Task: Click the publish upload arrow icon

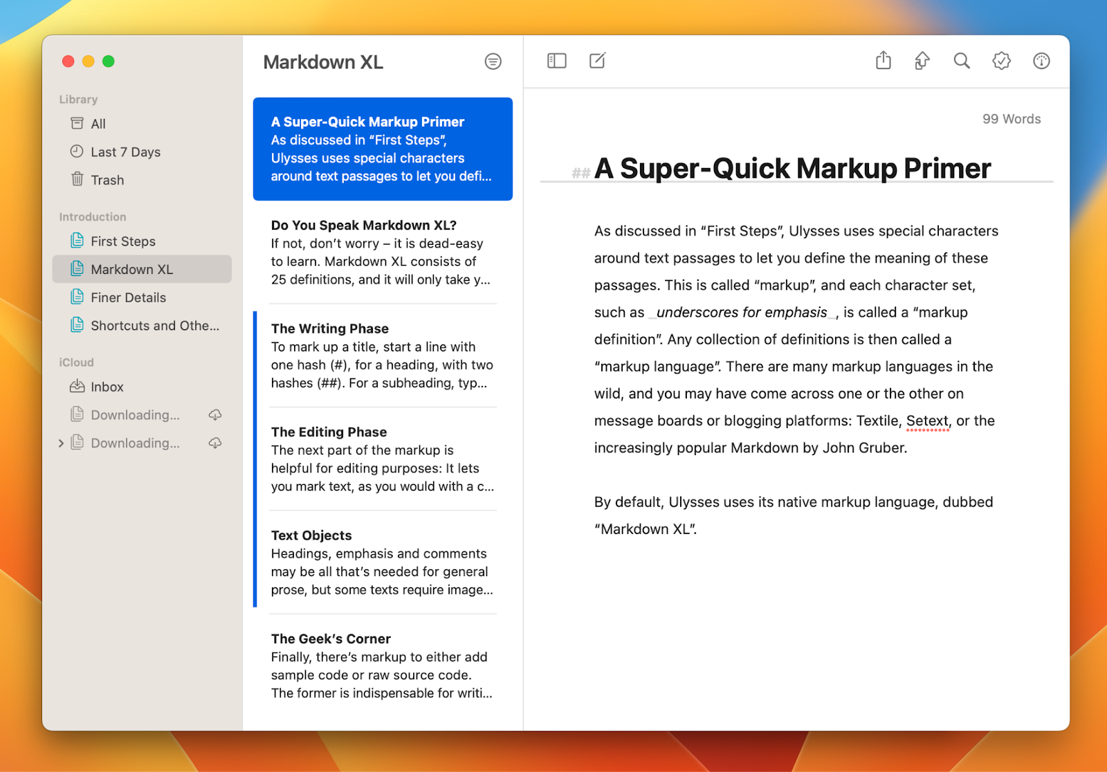Action: (922, 61)
